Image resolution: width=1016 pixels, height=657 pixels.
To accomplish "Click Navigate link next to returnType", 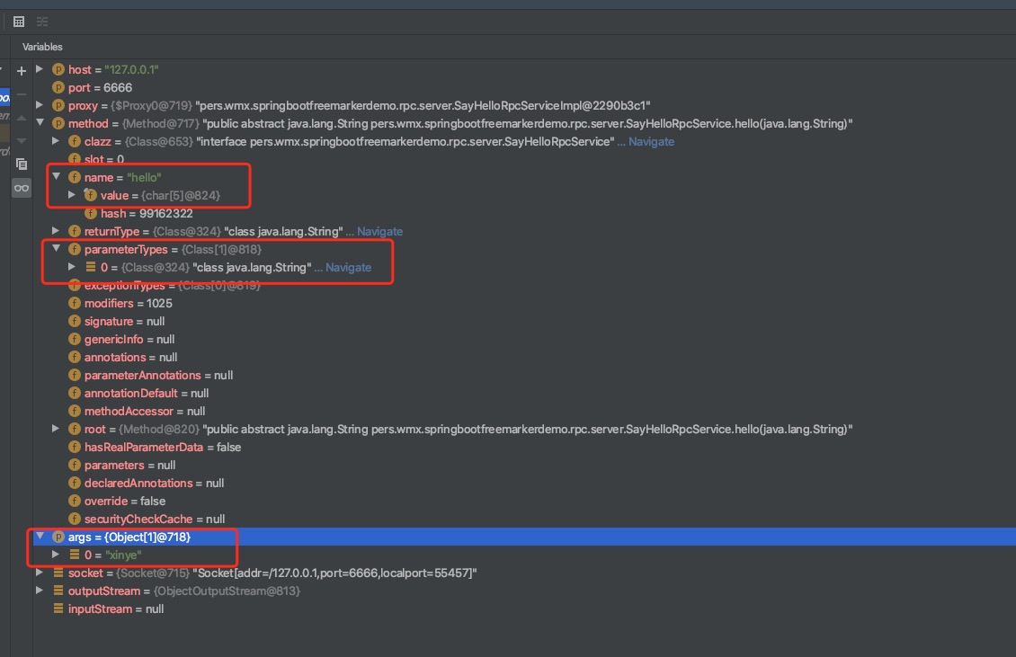I will point(379,231).
